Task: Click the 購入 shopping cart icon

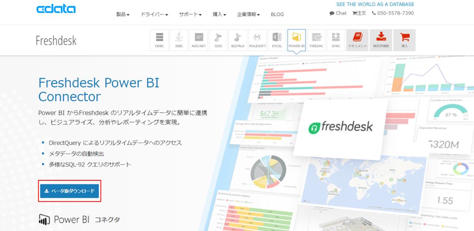Action: 404,40
